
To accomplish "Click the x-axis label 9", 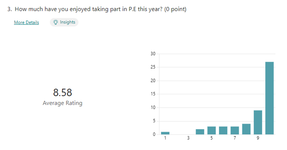I will coord(258,138).
